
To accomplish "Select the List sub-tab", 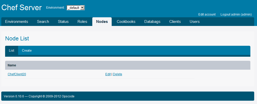I will (x=11, y=51).
